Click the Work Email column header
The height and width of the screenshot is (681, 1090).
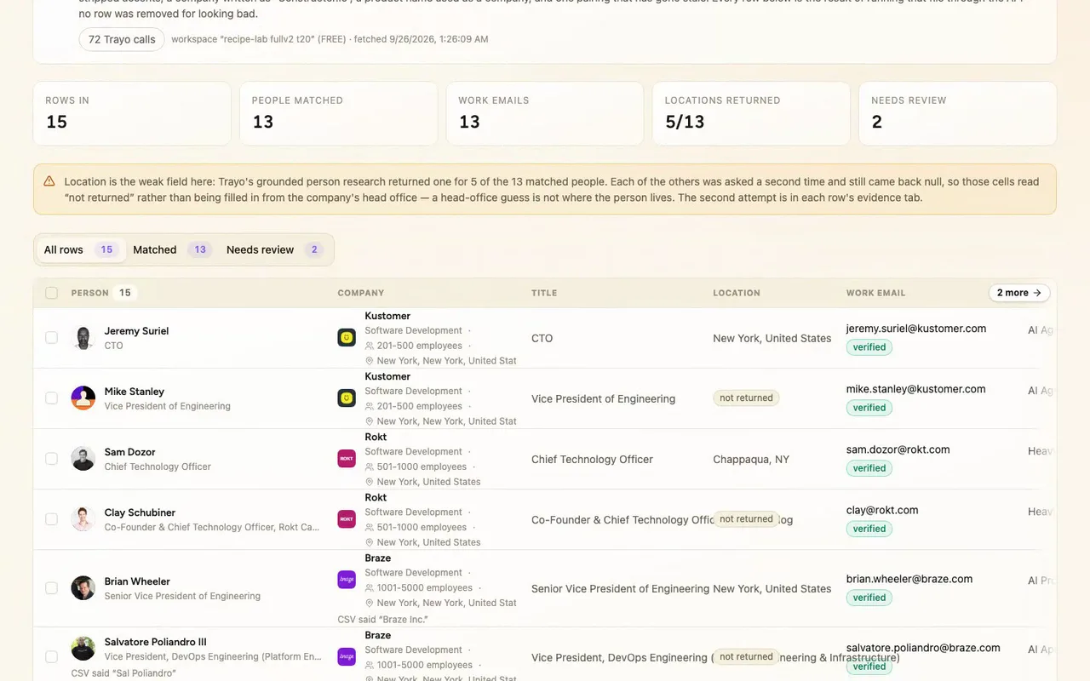[876, 293]
